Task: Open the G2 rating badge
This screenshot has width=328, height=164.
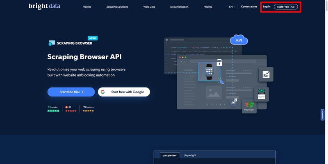Action: [x=71, y=109]
